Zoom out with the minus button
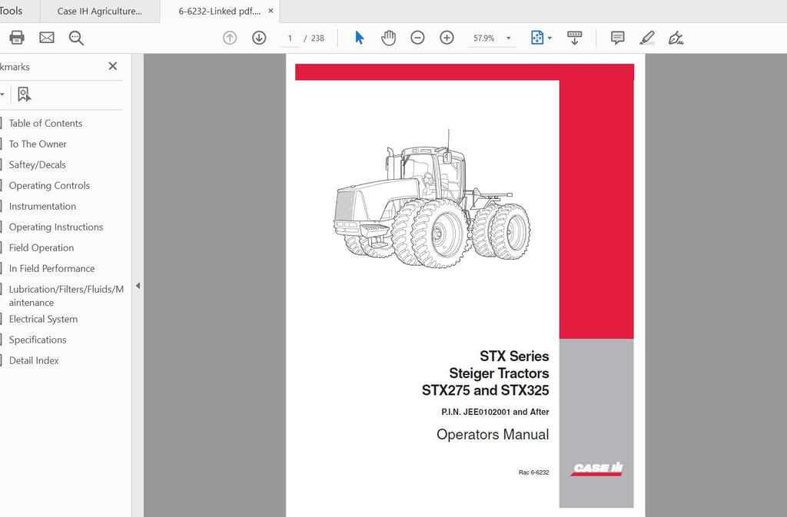Screen dimensions: 787x517 point(417,38)
